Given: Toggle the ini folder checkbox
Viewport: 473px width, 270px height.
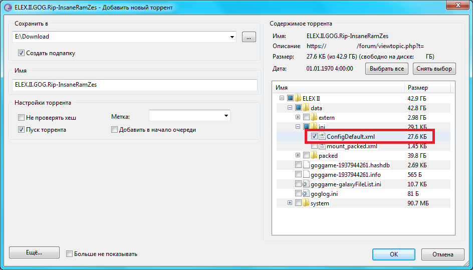Looking at the screenshot, I should (x=306, y=126).
